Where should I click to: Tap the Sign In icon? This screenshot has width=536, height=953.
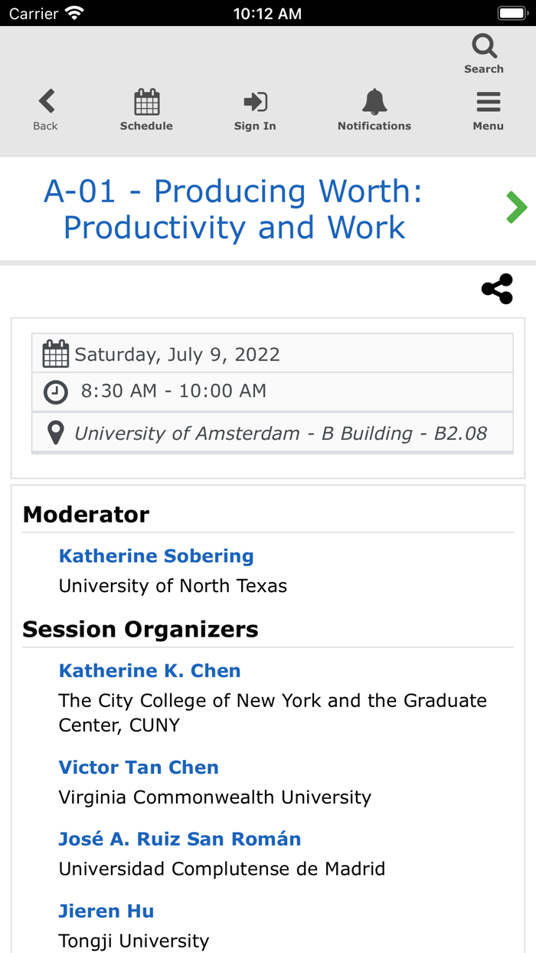coord(254,103)
